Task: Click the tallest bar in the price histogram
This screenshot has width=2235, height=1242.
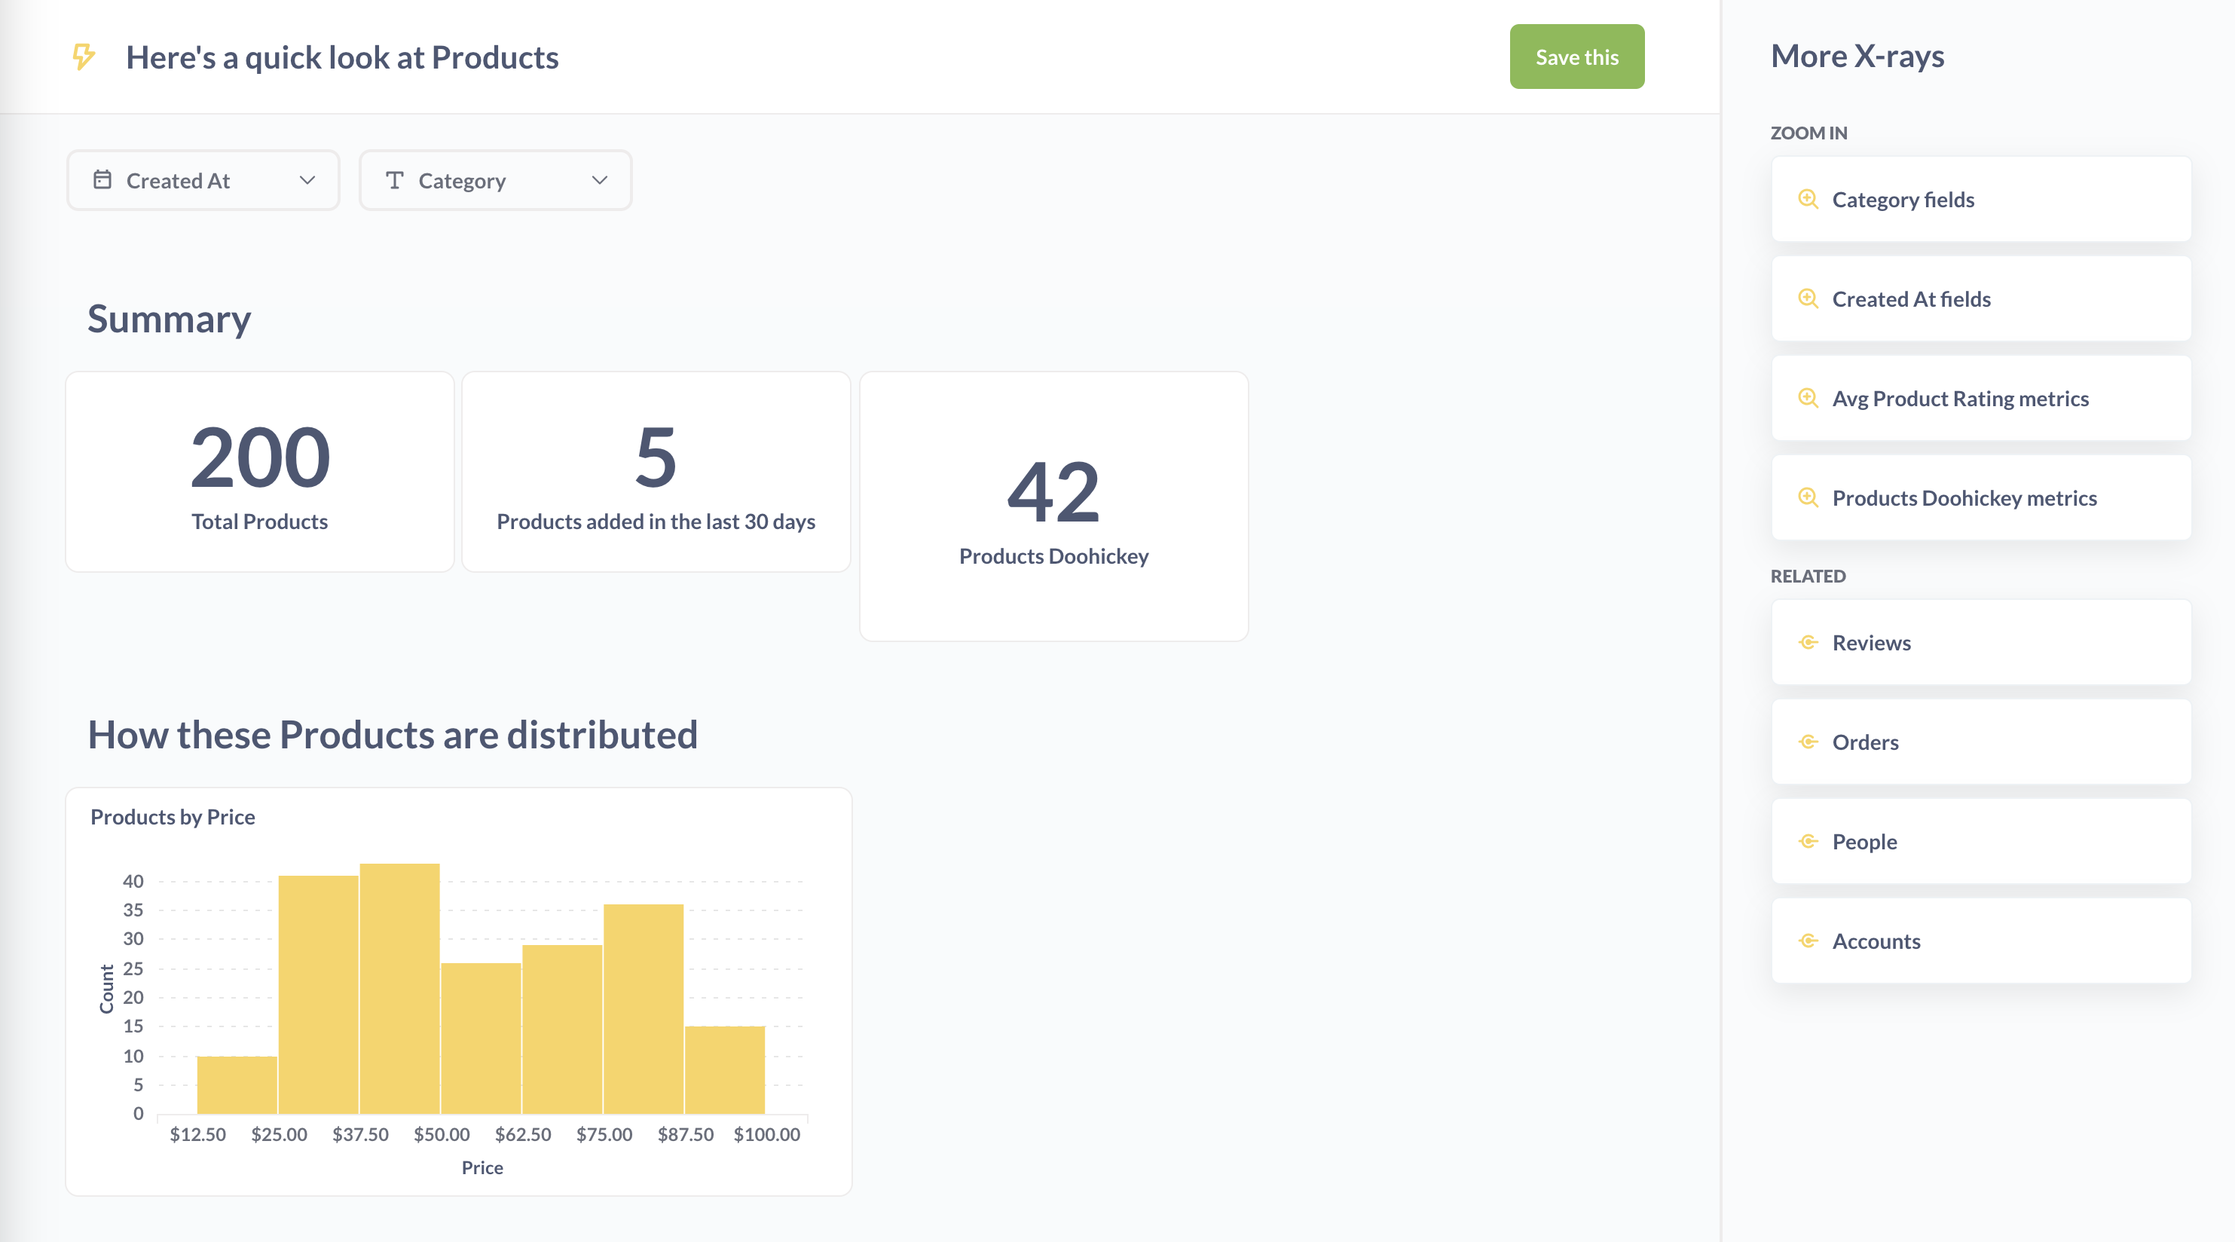Action: click(x=399, y=988)
